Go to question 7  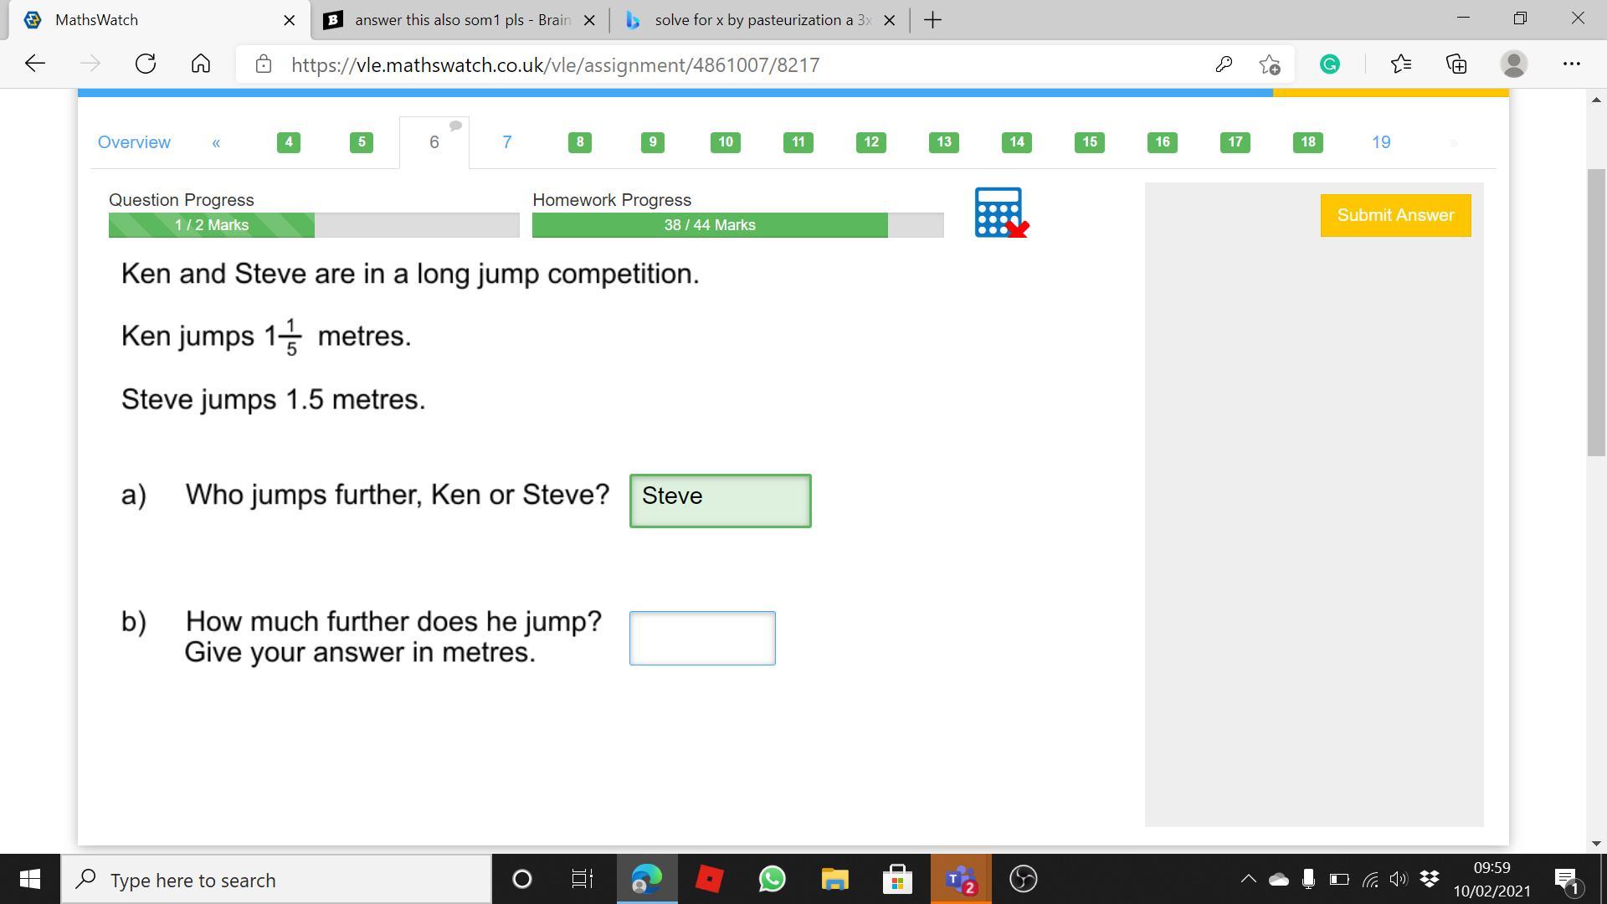(506, 142)
